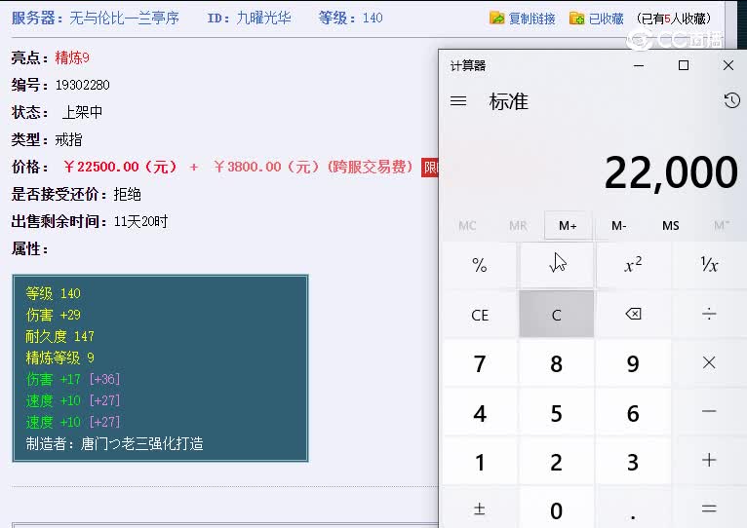Click the square root key under cursor

pos(557,265)
